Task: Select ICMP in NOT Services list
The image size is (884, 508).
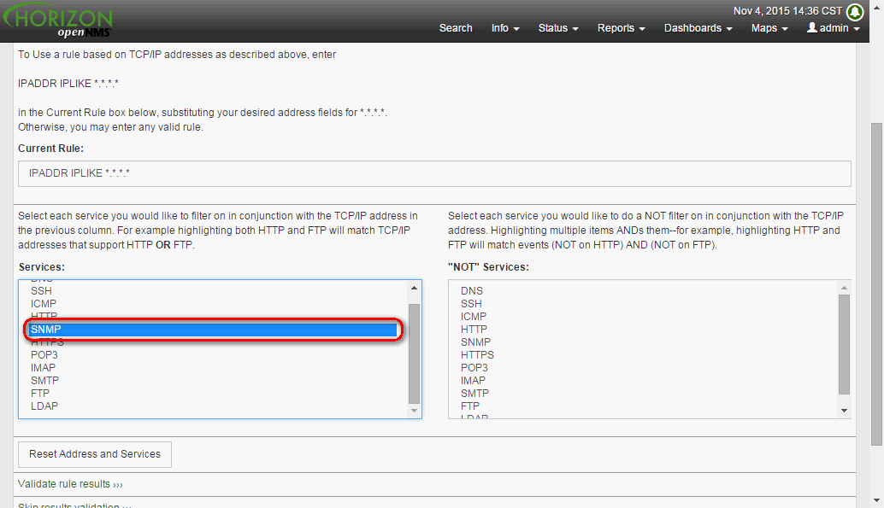Action: click(x=473, y=317)
